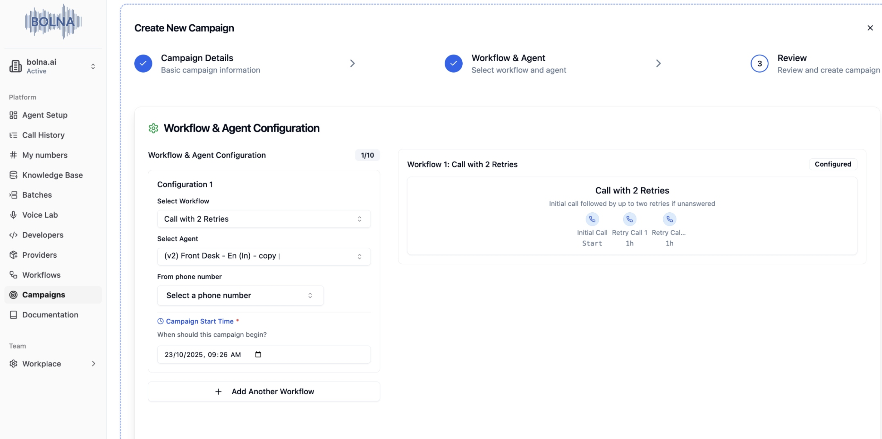The image size is (882, 439).
Task: Open calendar picker in start time field
Action: click(x=258, y=355)
